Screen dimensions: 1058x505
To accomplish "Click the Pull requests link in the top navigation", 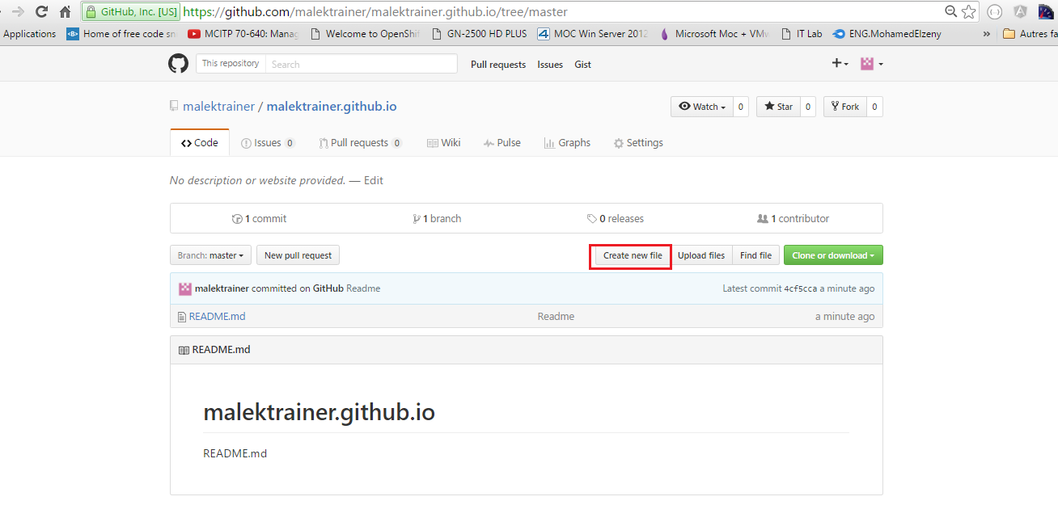I will click(498, 65).
